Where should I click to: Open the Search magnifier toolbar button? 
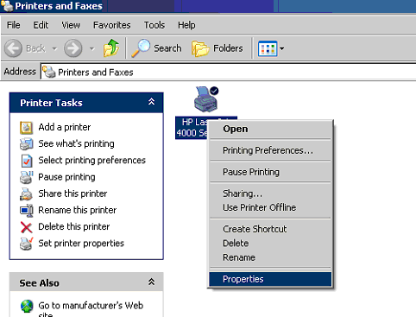pyautogui.click(x=157, y=48)
